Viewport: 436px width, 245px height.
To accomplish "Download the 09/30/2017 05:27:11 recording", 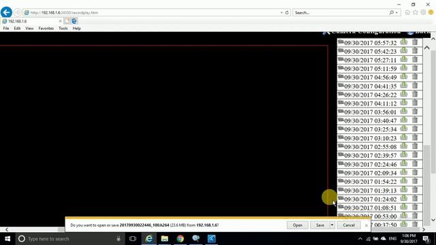I will coord(404,59).
